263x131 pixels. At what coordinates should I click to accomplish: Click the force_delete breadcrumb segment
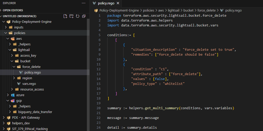pos(207,11)
